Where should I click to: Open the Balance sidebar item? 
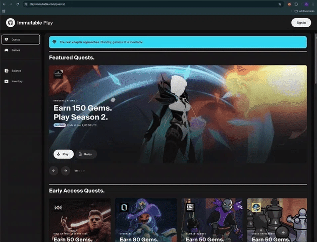(x=21, y=71)
